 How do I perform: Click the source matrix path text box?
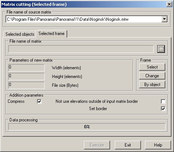[84, 19]
